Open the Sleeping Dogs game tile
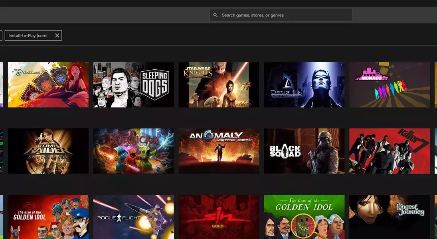 [134, 84]
